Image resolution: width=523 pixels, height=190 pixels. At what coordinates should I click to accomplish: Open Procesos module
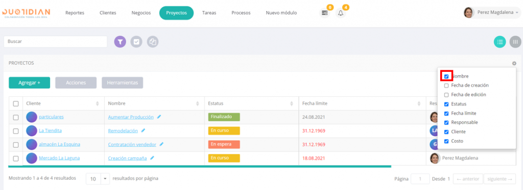[241, 13]
